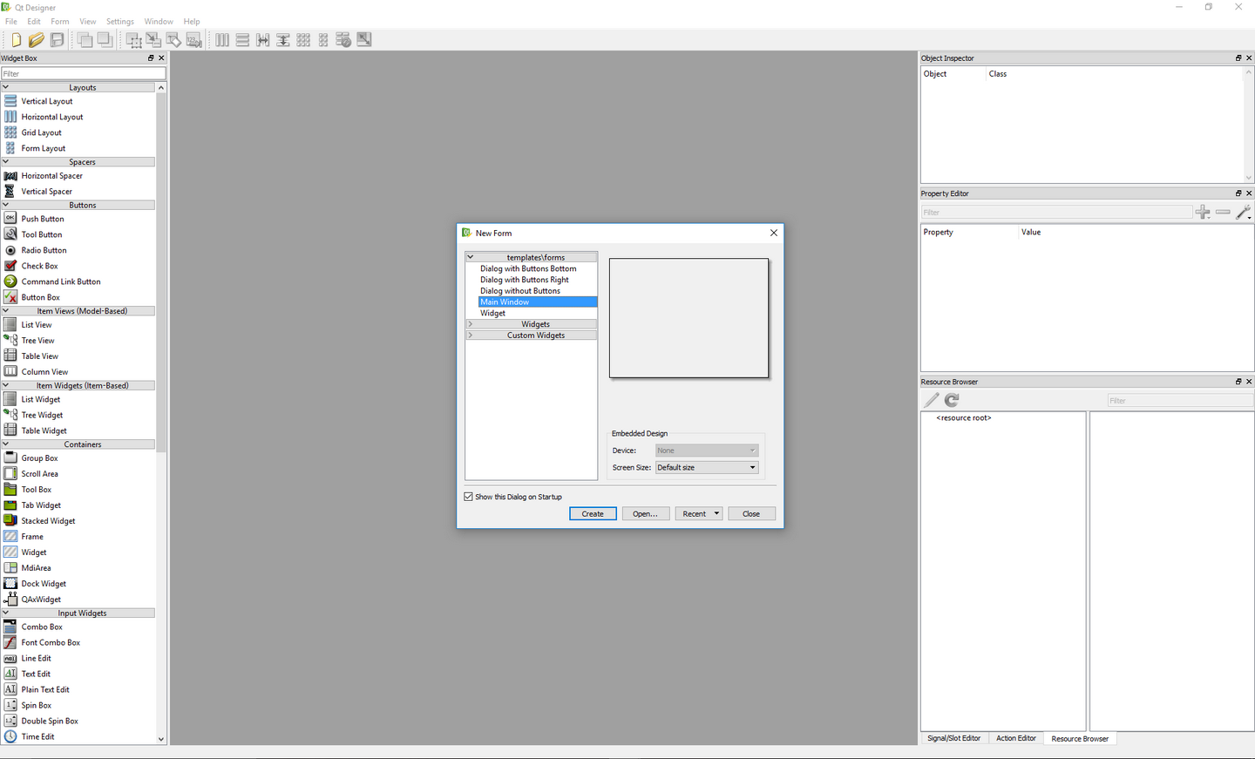Uncheck Show this Dialog on Startup
This screenshot has width=1255, height=759.
tap(468, 496)
